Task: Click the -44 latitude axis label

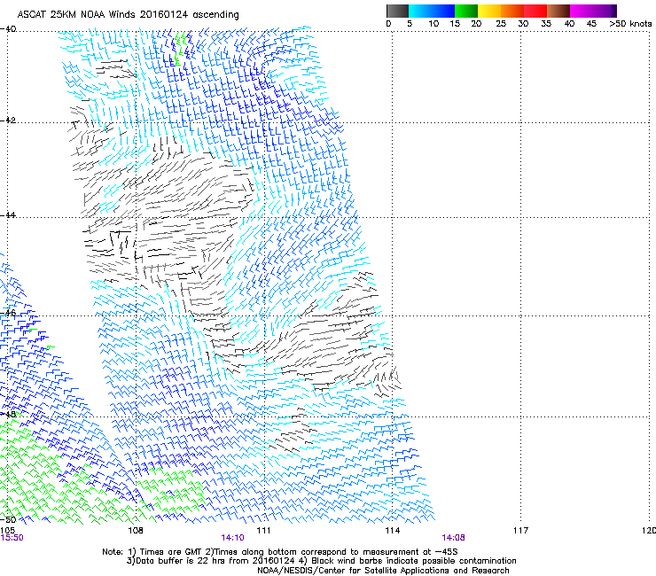Action: (8, 215)
